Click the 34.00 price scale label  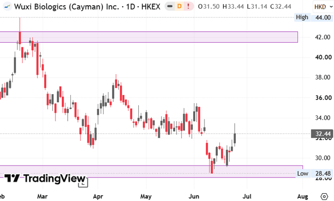323,118
